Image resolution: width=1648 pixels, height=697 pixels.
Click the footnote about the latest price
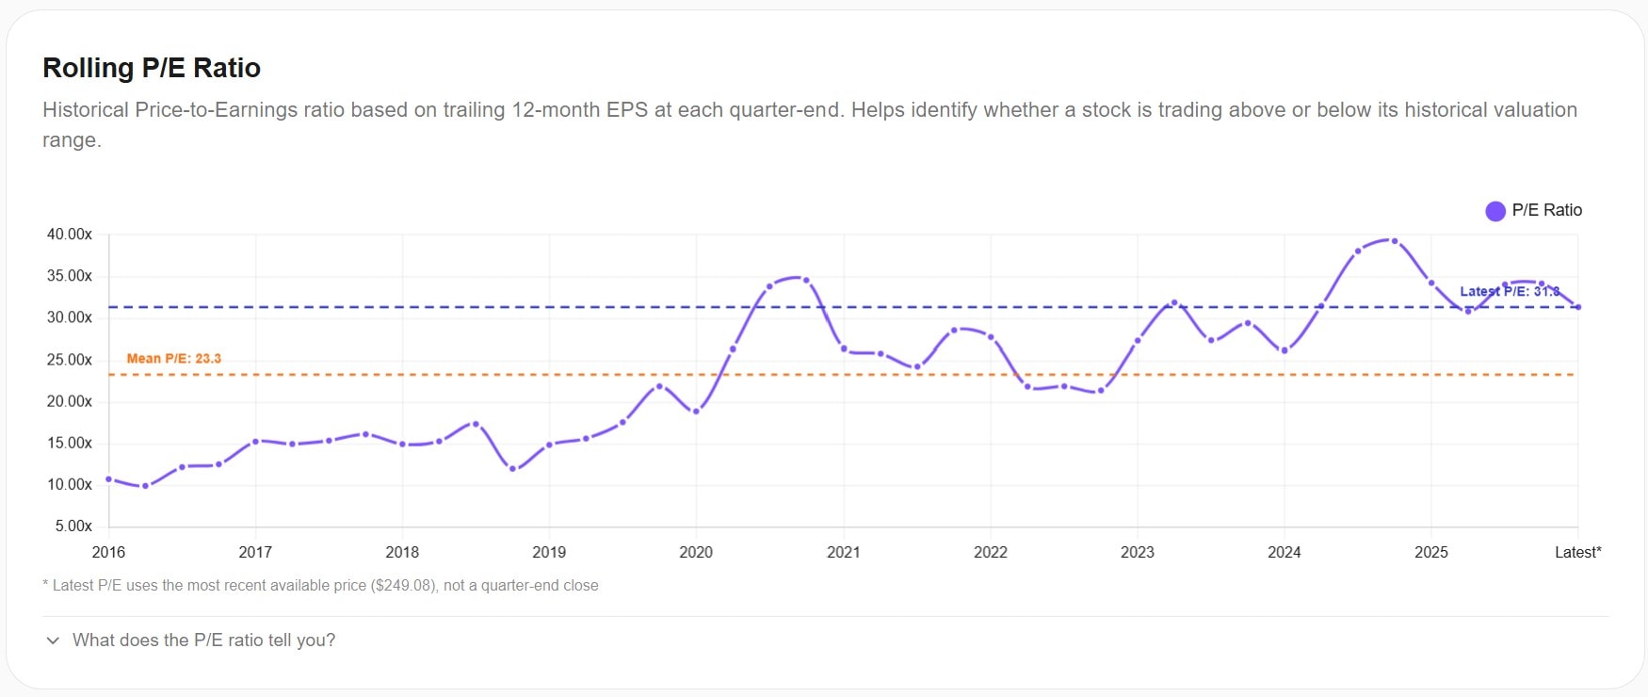pyautogui.click(x=320, y=585)
